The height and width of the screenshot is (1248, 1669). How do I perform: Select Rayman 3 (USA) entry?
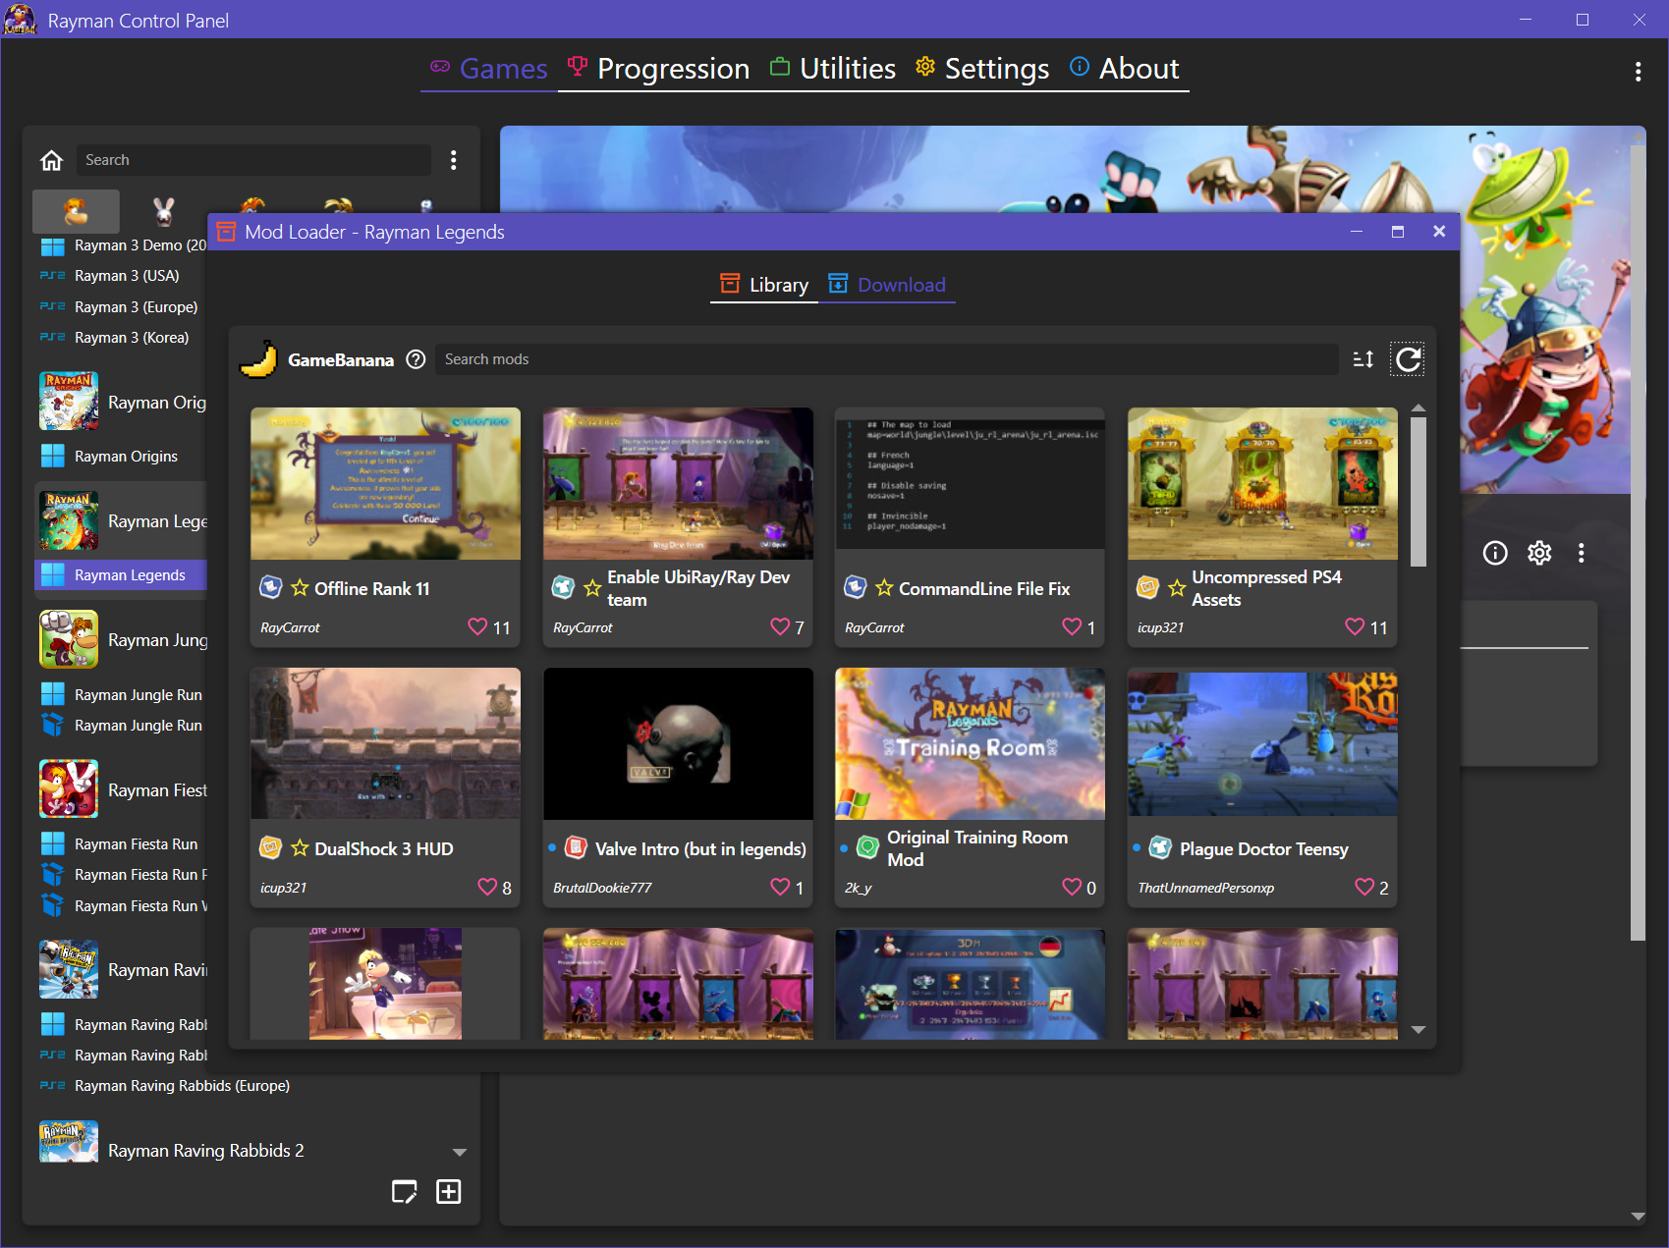coord(120,276)
